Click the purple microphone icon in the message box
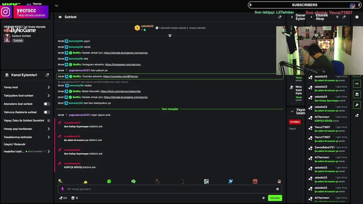Viewport: 363px width, 204px height. [63, 189]
